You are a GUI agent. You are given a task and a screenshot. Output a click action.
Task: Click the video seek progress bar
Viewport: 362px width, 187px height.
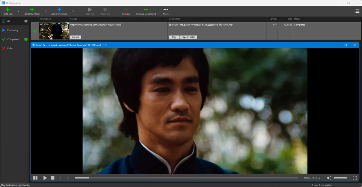(186, 178)
